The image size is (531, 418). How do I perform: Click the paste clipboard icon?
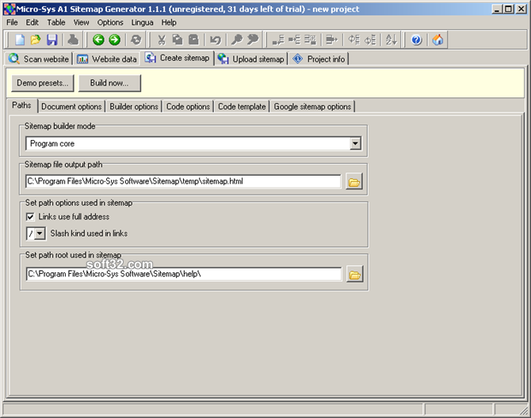click(x=193, y=40)
